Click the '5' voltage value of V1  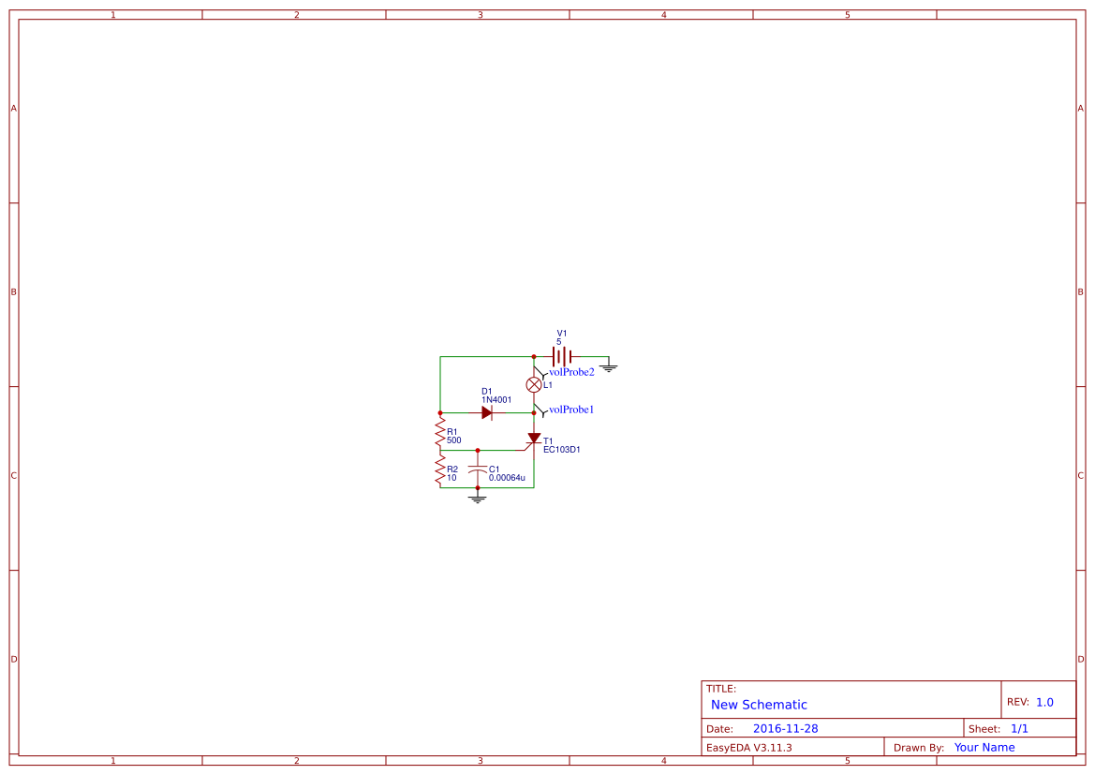pos(558,342)
